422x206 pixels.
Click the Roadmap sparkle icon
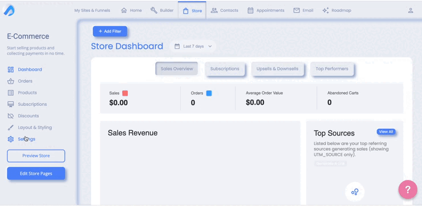coord(326,10)
